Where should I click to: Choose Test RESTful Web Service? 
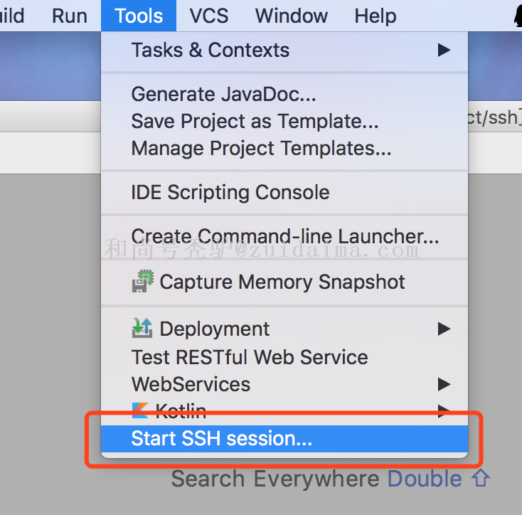250,357
